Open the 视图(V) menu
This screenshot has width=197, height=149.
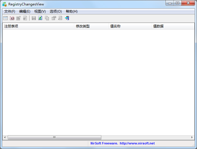point(40,11)
